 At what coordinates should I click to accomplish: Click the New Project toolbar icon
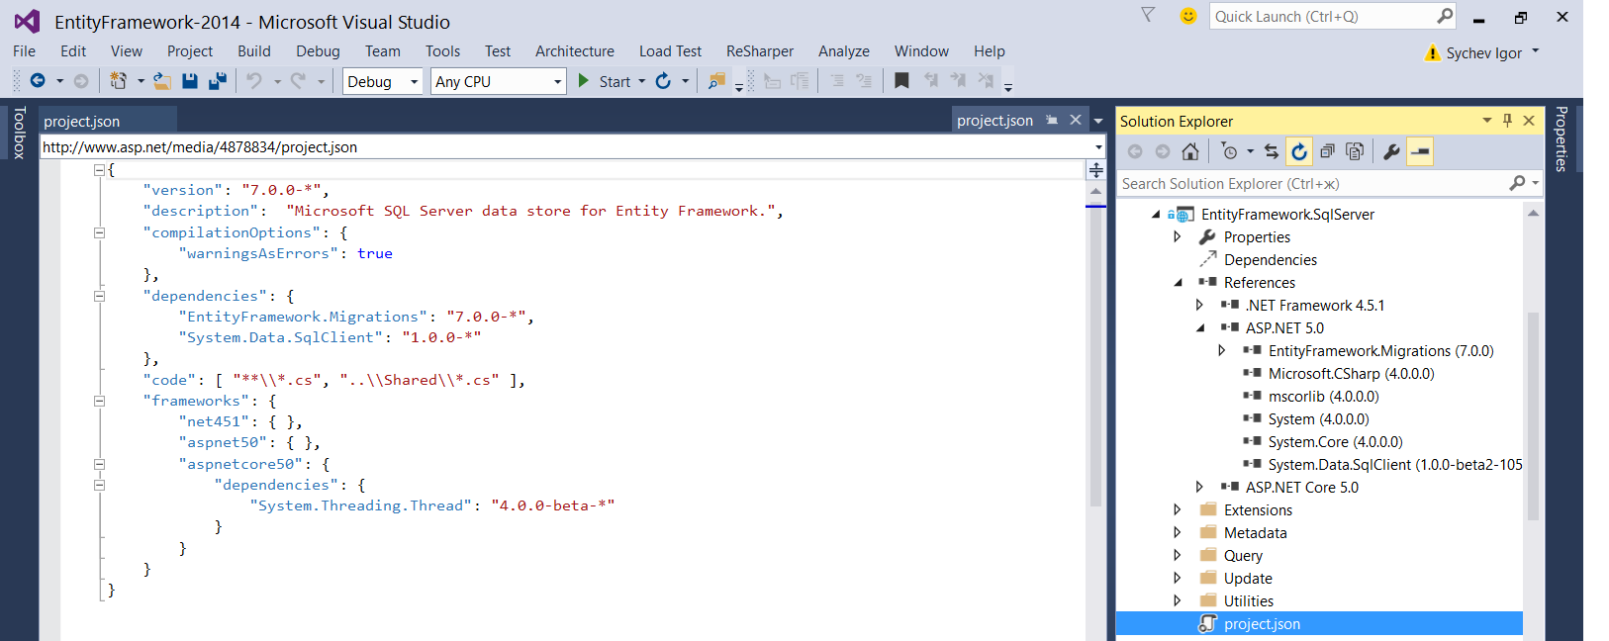[x=118, y=81]
